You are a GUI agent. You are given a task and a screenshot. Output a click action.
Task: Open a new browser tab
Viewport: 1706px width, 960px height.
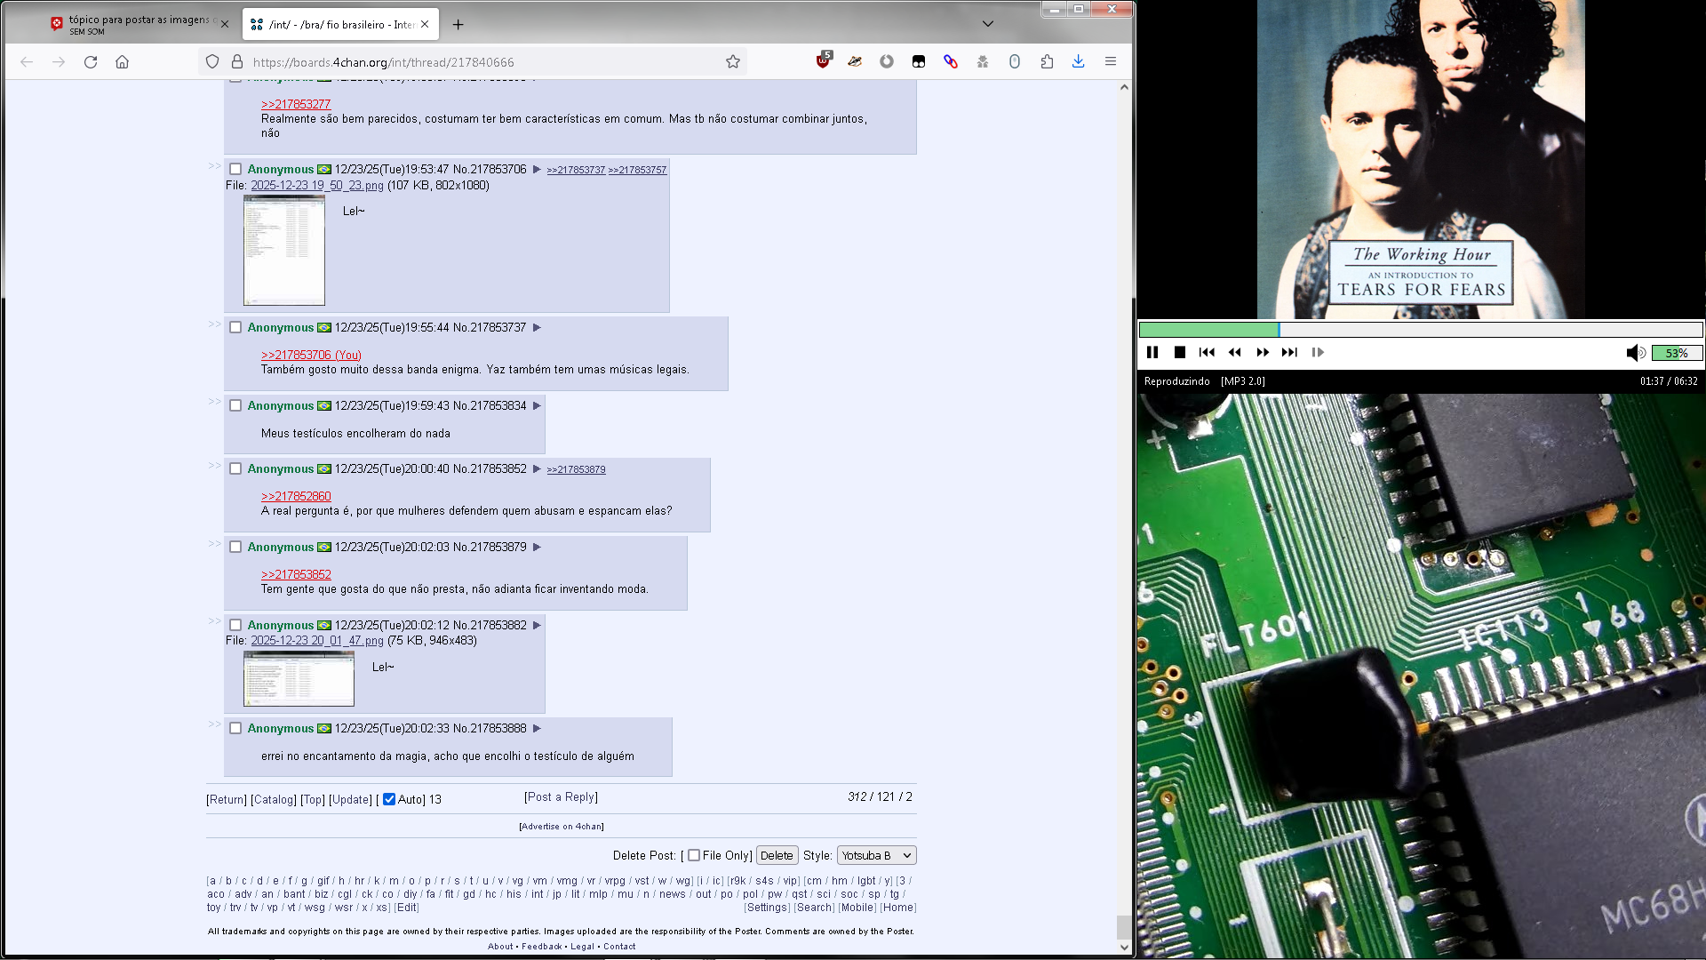[458, 25]
